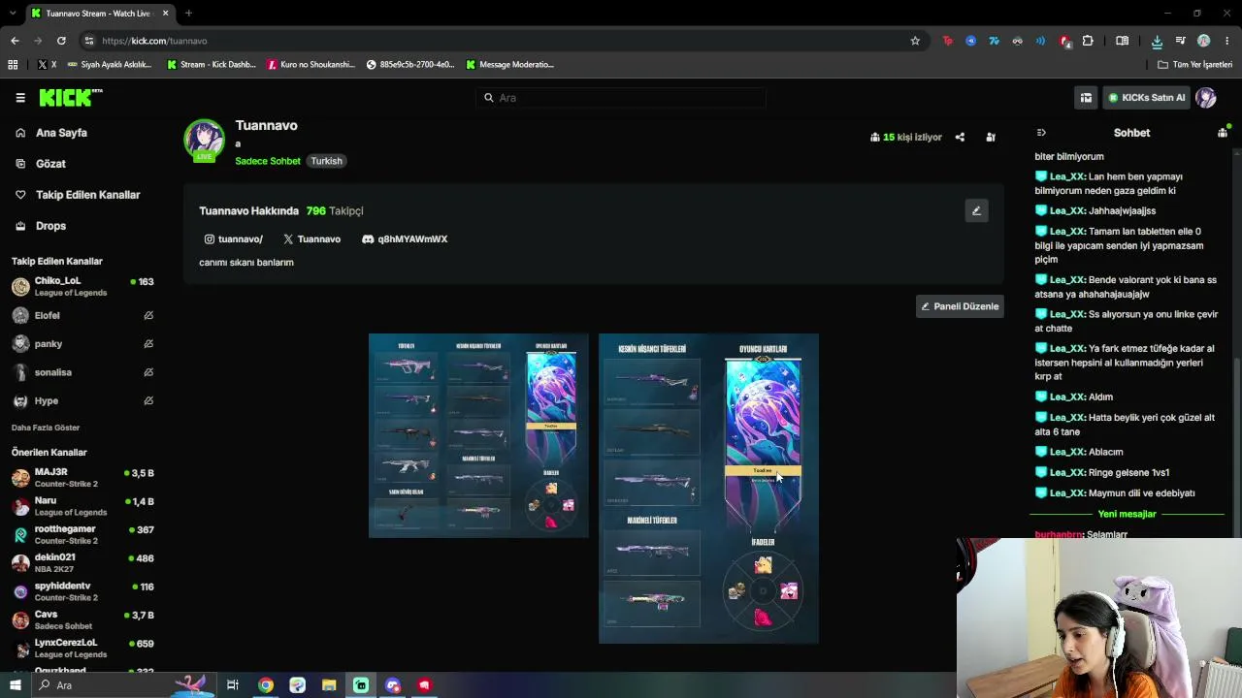The image size is (1242, 698).
Task: Open the small weapon skins panel image
Action: pos(478,435)
